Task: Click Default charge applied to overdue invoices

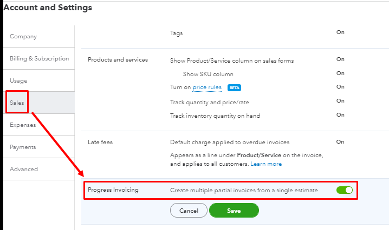Action: click(230, 142)
